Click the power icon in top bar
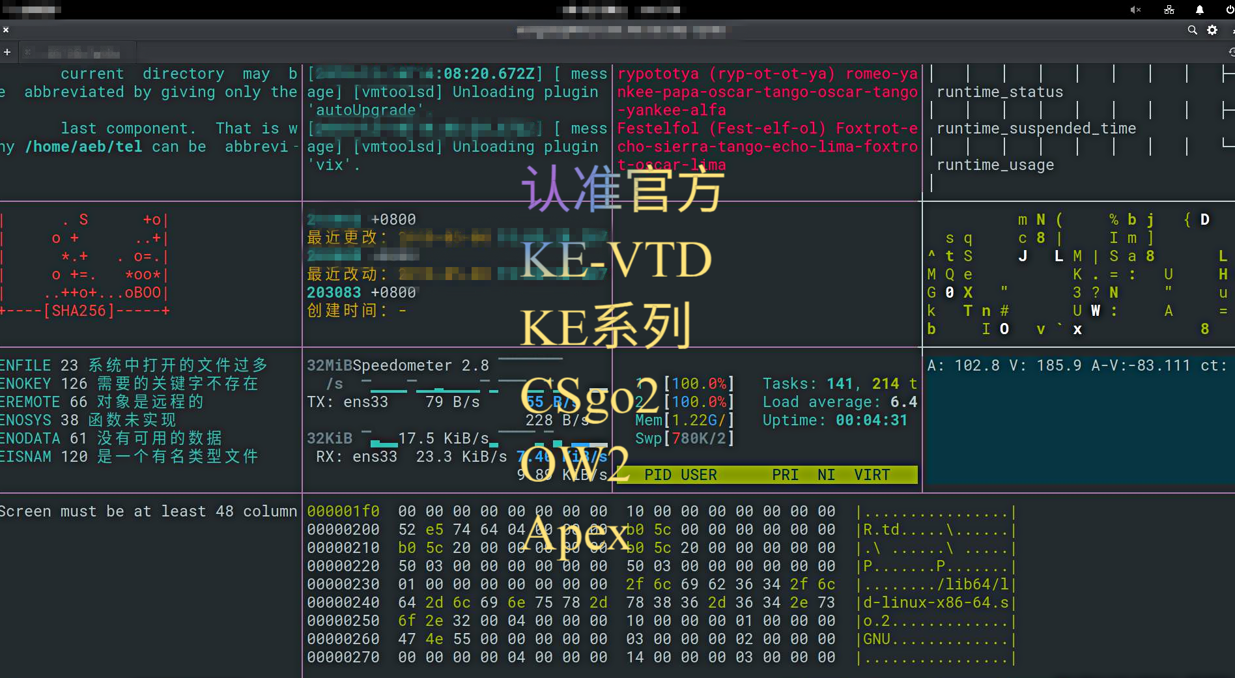The height and width of the screenshot is (678, 1235). [x=1229, y=10]
